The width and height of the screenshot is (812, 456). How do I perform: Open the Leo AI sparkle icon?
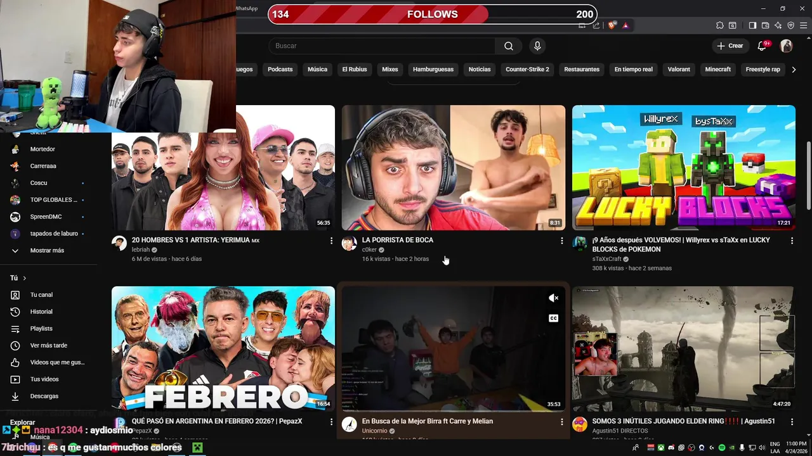778,25
